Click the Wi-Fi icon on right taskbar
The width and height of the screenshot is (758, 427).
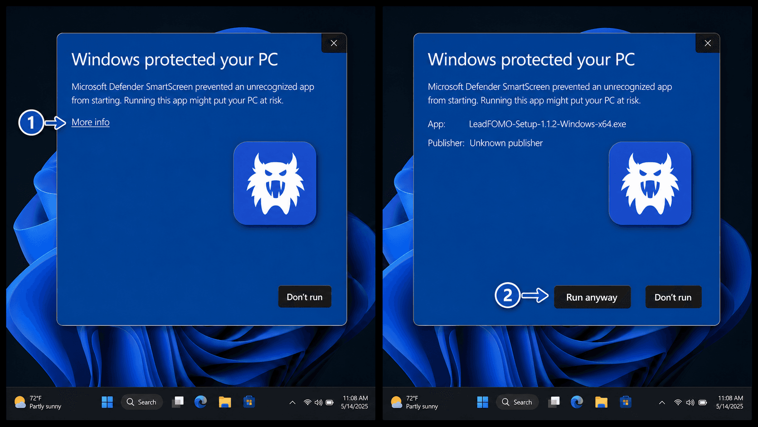[678, 402]
